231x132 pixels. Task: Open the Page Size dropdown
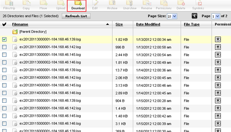172,16
